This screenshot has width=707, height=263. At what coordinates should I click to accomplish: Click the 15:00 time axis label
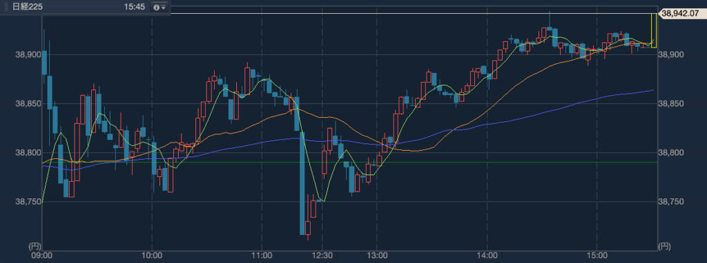point(597,256)
